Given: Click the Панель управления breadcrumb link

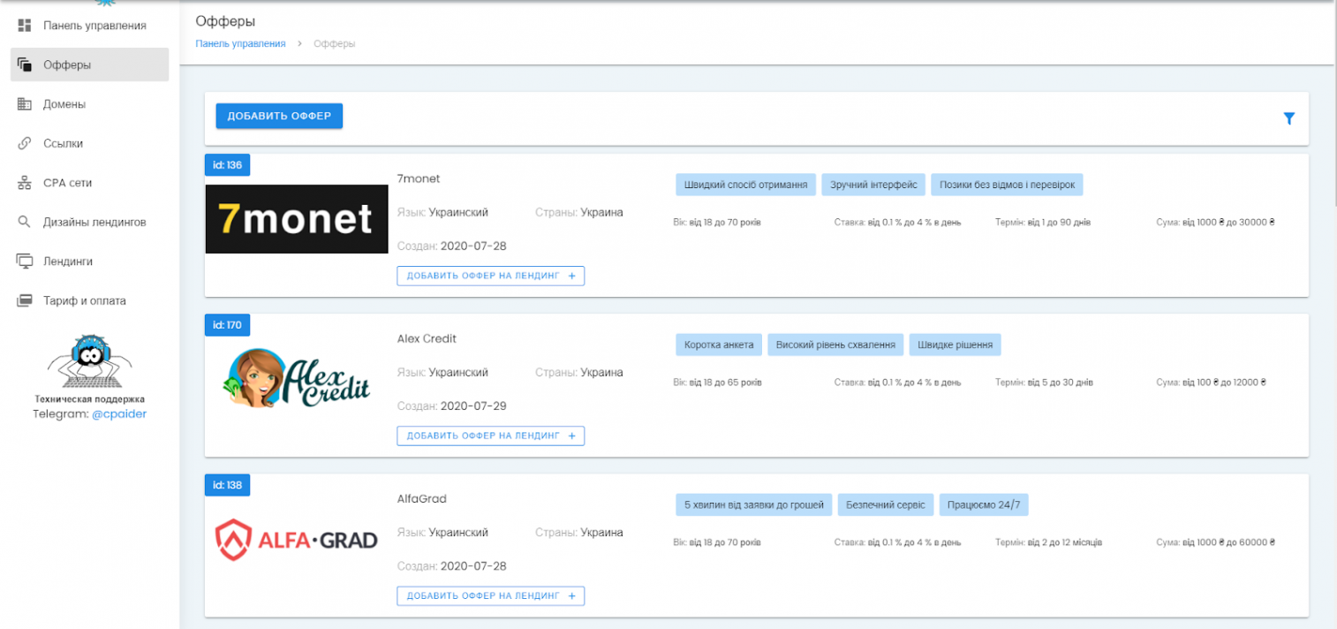Looking at the screenshot, I should [x=240, y=43].
